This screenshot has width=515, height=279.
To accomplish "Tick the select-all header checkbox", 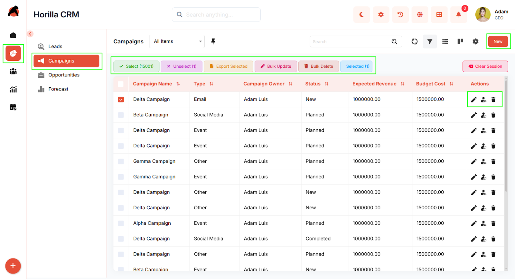I will [x=121, y=84].
